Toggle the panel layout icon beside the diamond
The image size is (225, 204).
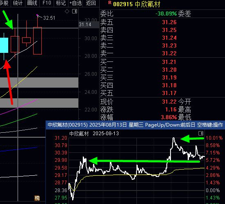pos(75,11)
